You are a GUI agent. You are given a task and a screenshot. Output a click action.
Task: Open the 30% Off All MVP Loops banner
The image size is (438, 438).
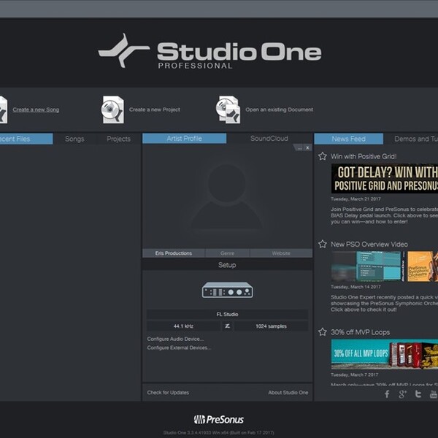[x=385, y=354]
